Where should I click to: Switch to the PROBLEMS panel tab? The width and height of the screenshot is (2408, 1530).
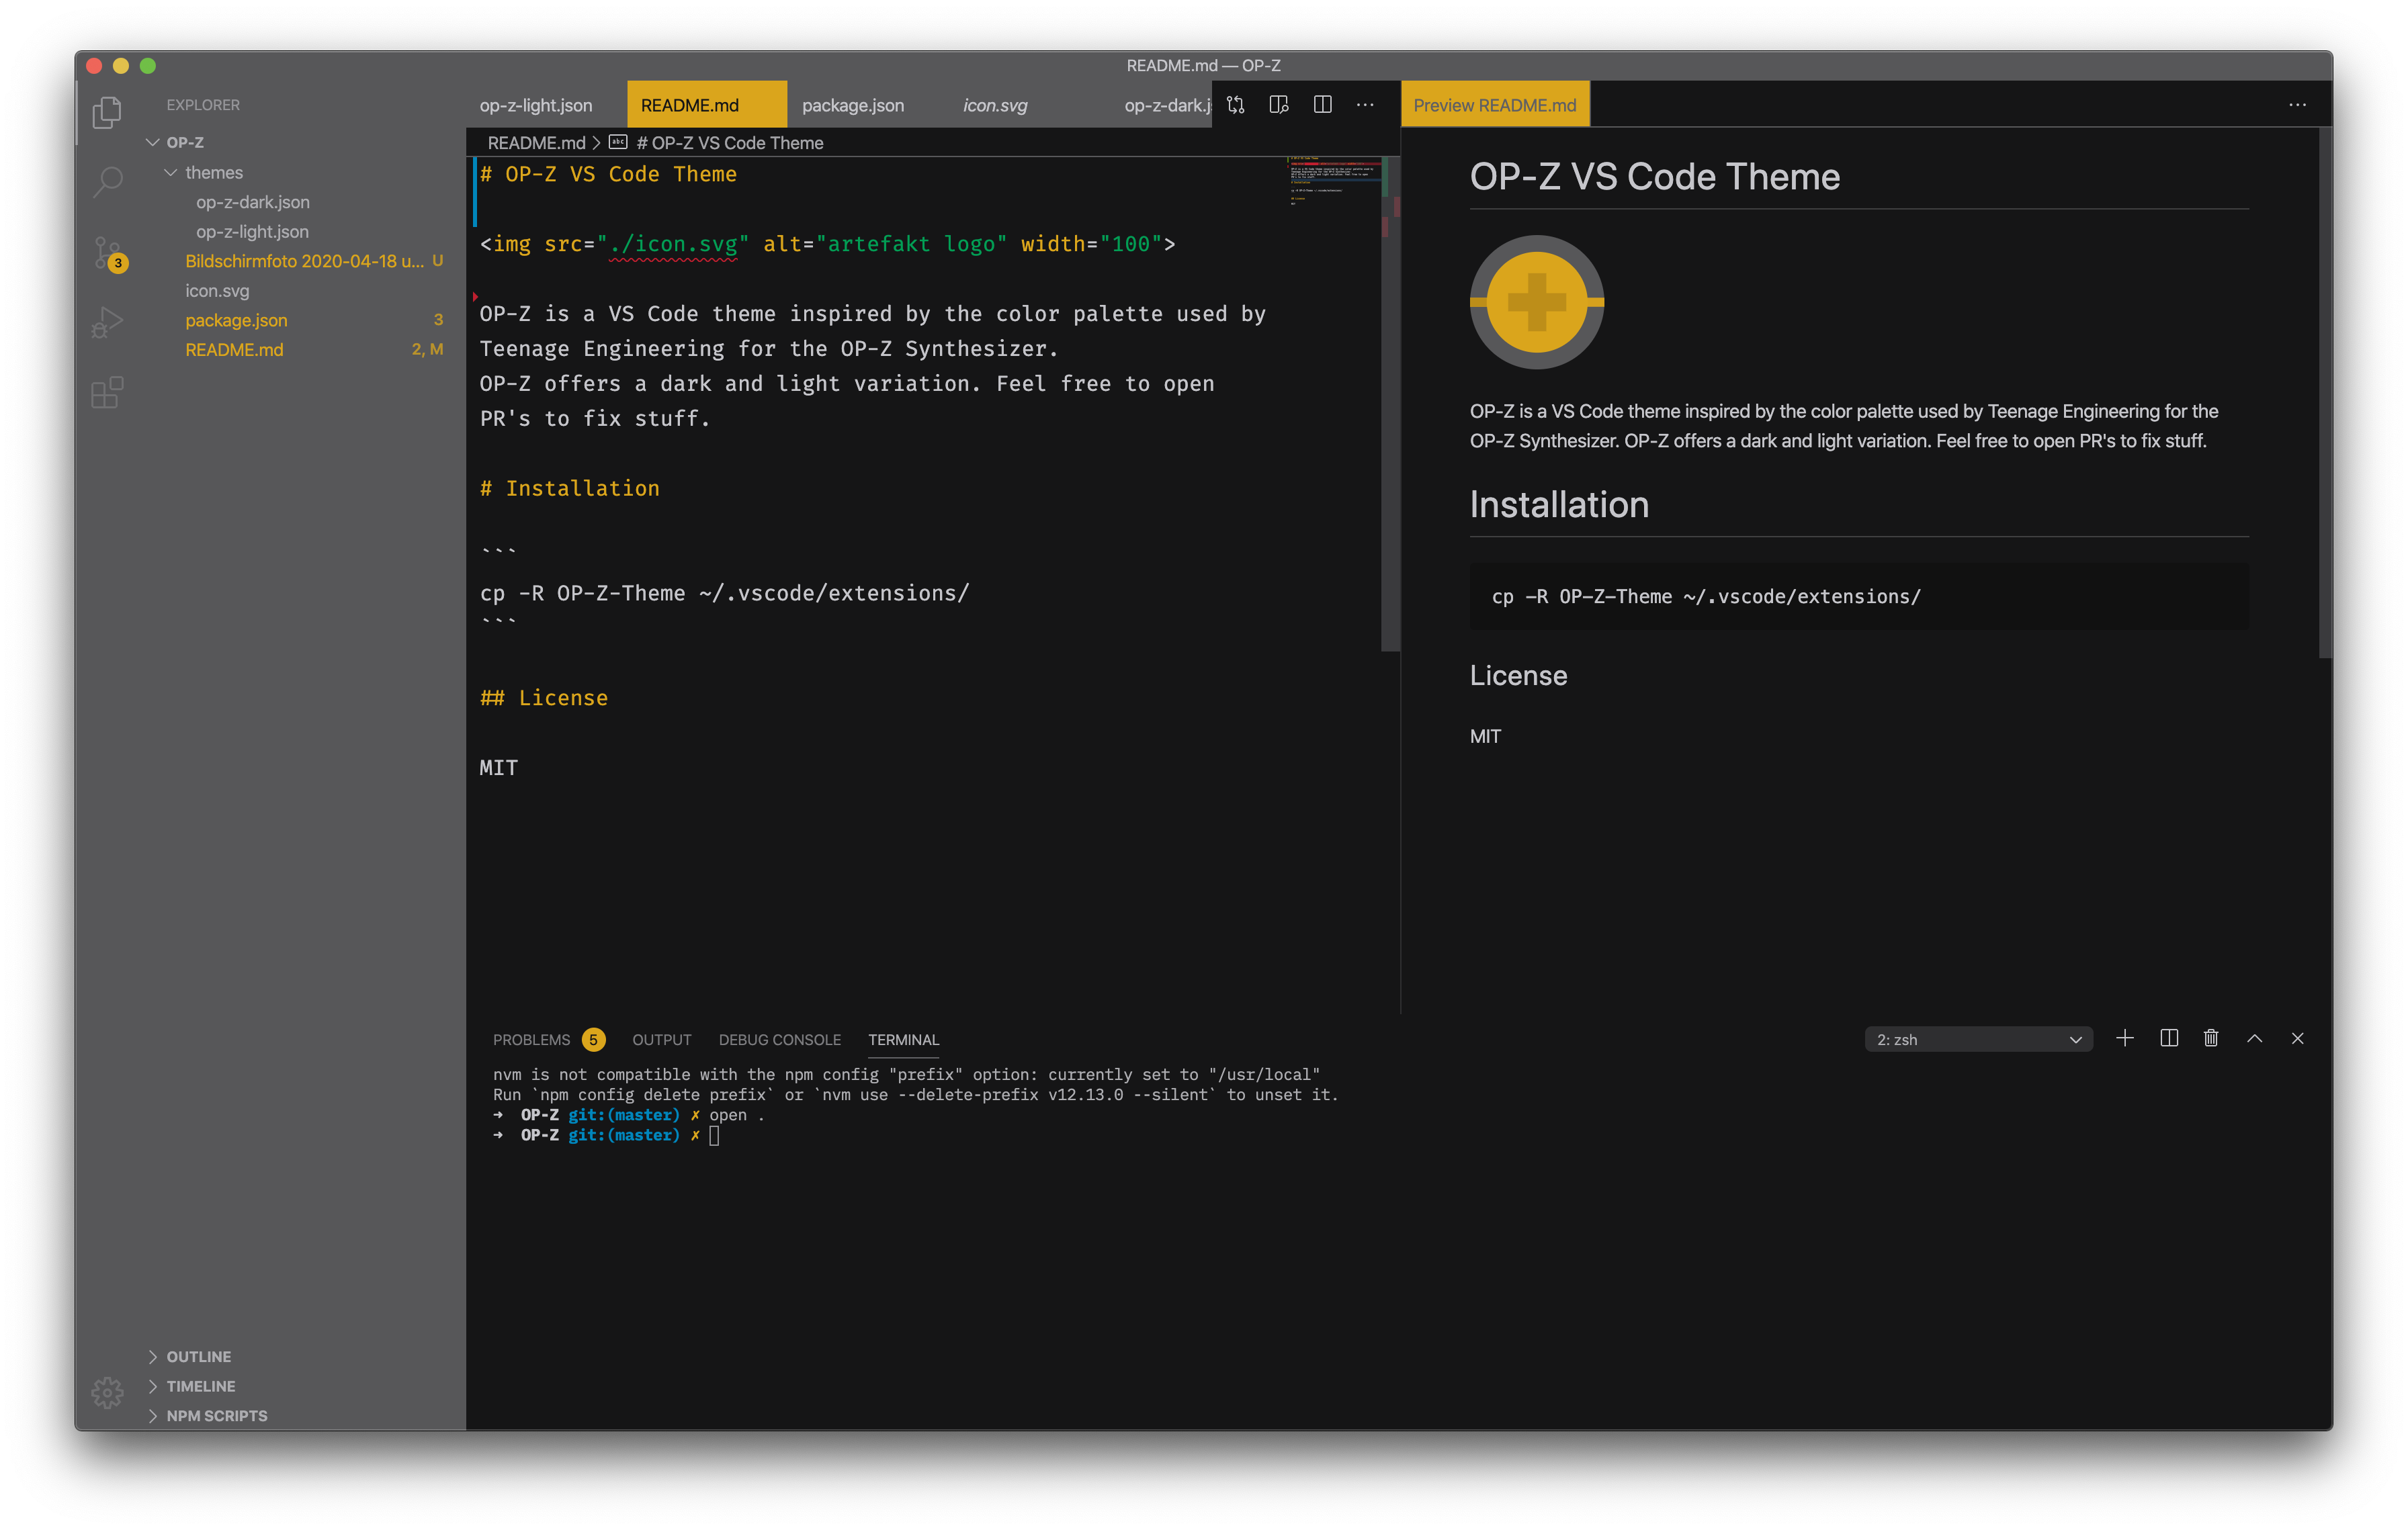(x=531, y=1039)
